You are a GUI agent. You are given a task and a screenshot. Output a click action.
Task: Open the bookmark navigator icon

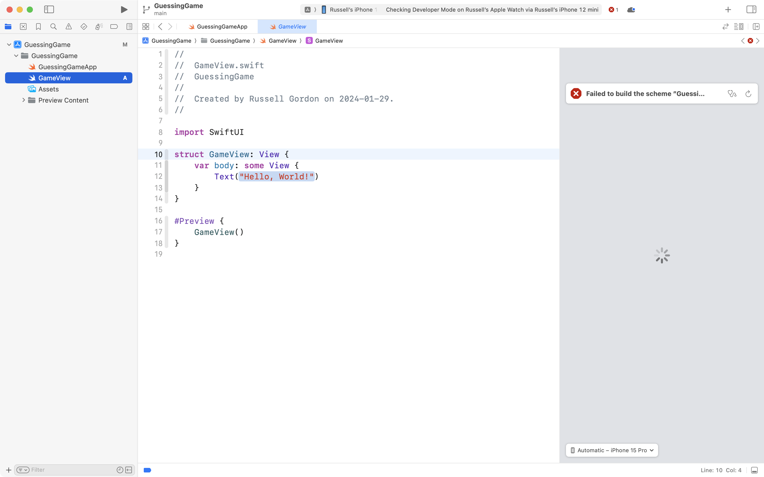pos(38,27)
